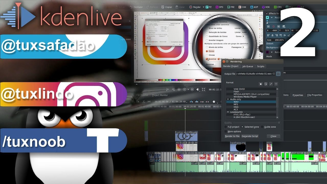Select the Selected zone radio button
Screen dimensions: 327x184
[x=242, y=127]
